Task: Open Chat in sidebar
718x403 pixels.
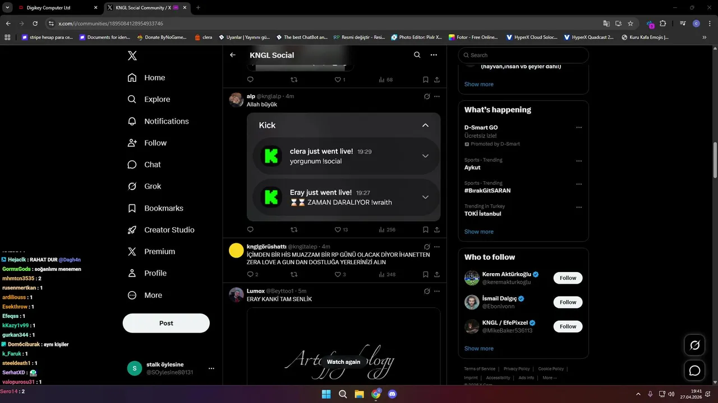Action: pyautogui.click(x=144, y=165)
